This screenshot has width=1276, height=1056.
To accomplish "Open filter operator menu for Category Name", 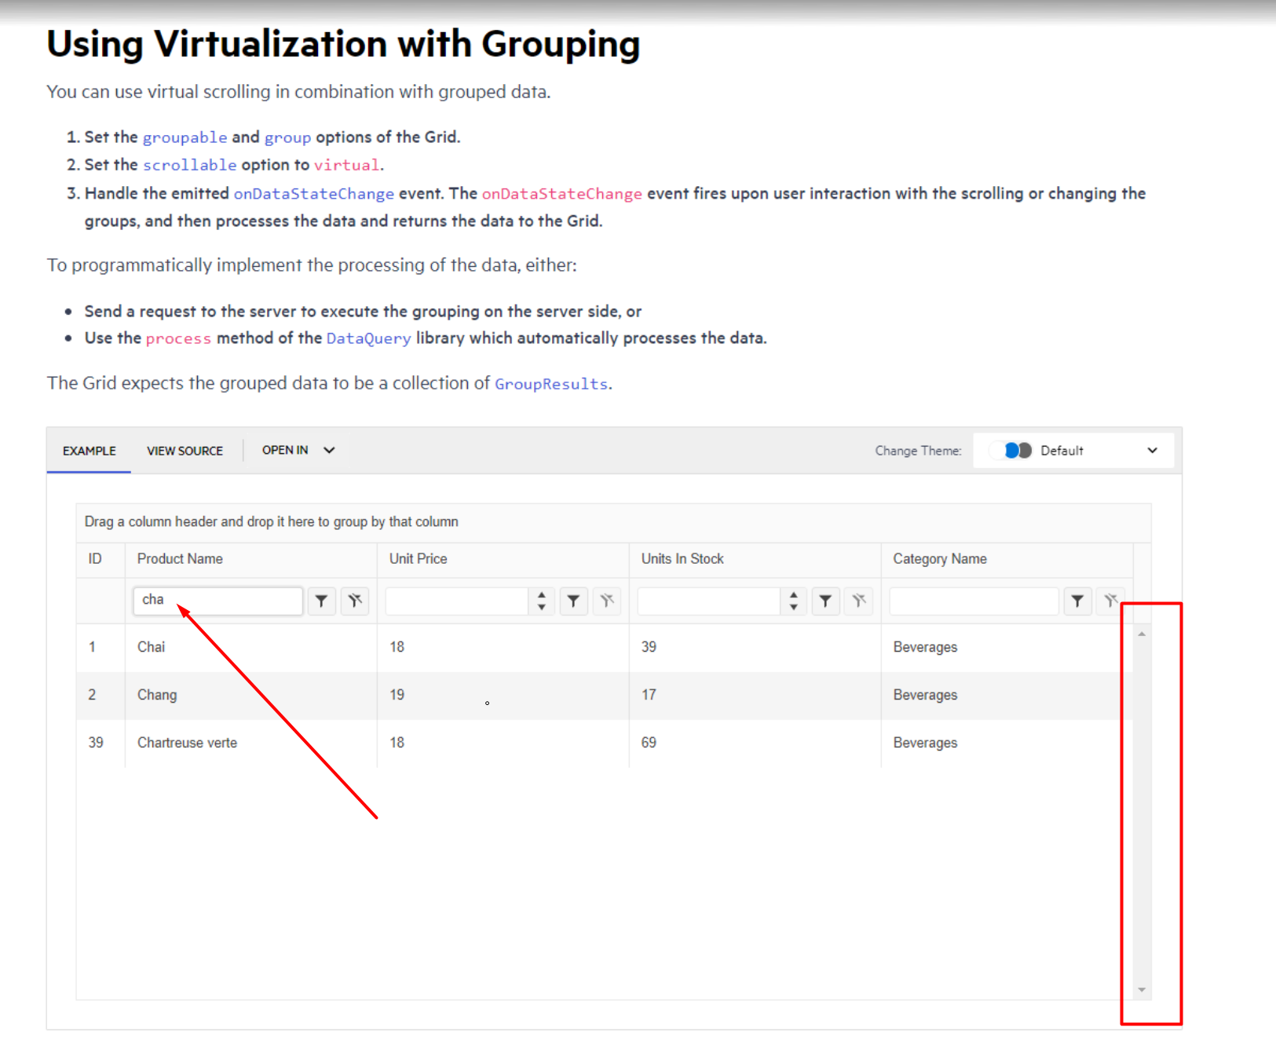I will click(x=1077, y=601).
